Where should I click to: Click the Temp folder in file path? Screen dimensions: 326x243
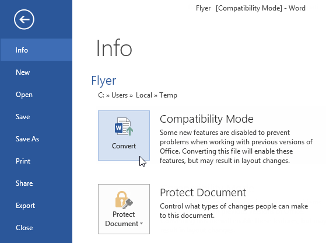168,95
